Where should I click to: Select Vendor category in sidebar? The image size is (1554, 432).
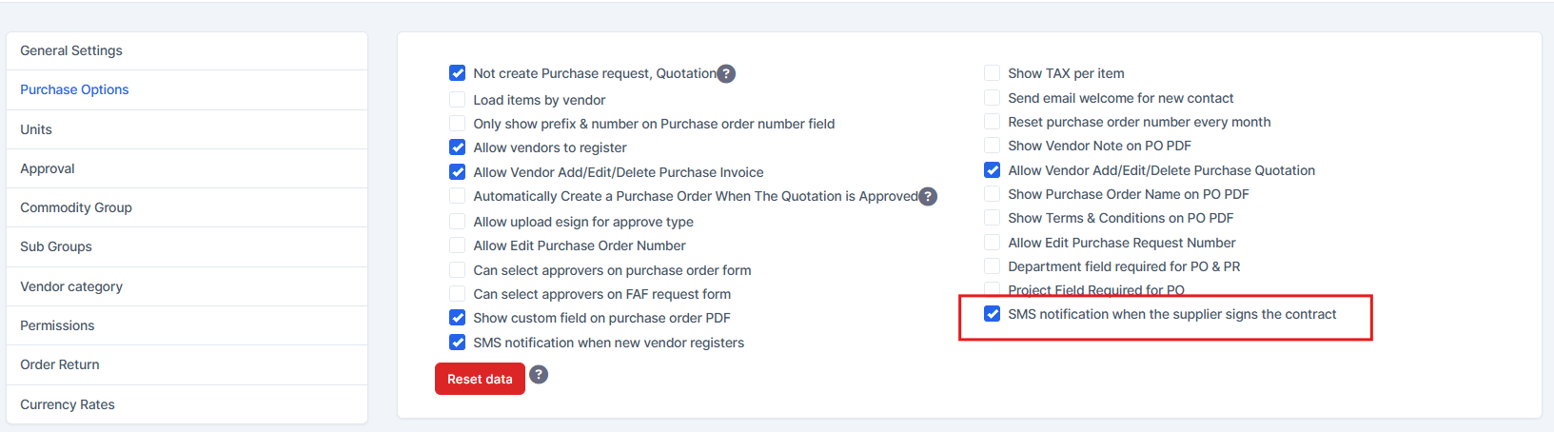(x=71, y=286)
